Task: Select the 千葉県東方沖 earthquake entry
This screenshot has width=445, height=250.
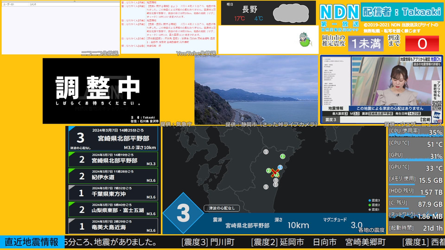Action: [113, 193]
